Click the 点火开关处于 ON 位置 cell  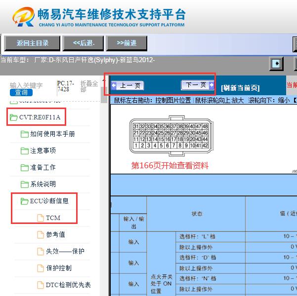162,284
